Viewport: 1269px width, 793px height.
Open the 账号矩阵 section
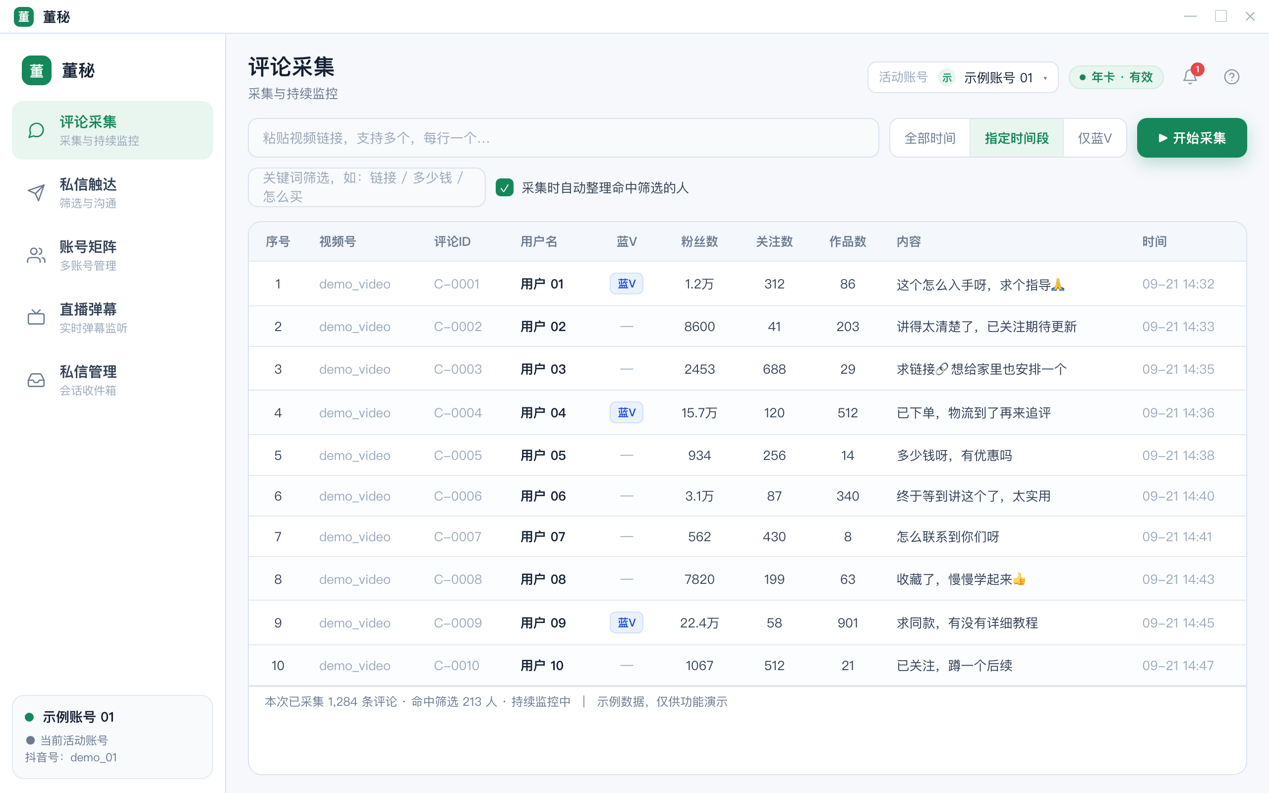pos(112,255)
